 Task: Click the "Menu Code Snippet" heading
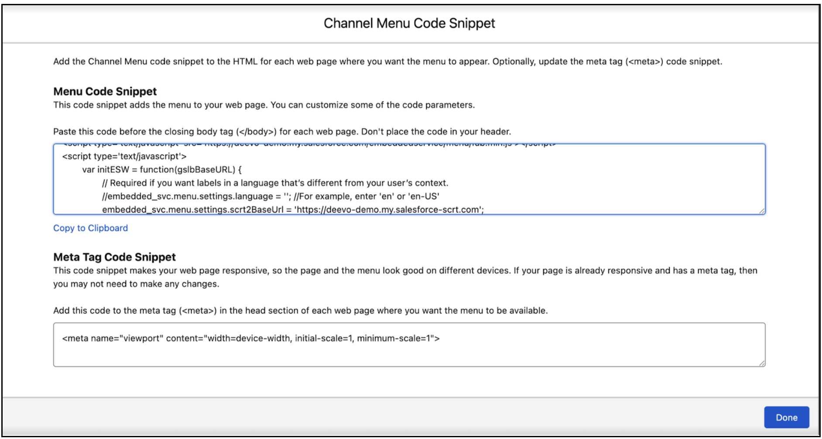point(105,91)
